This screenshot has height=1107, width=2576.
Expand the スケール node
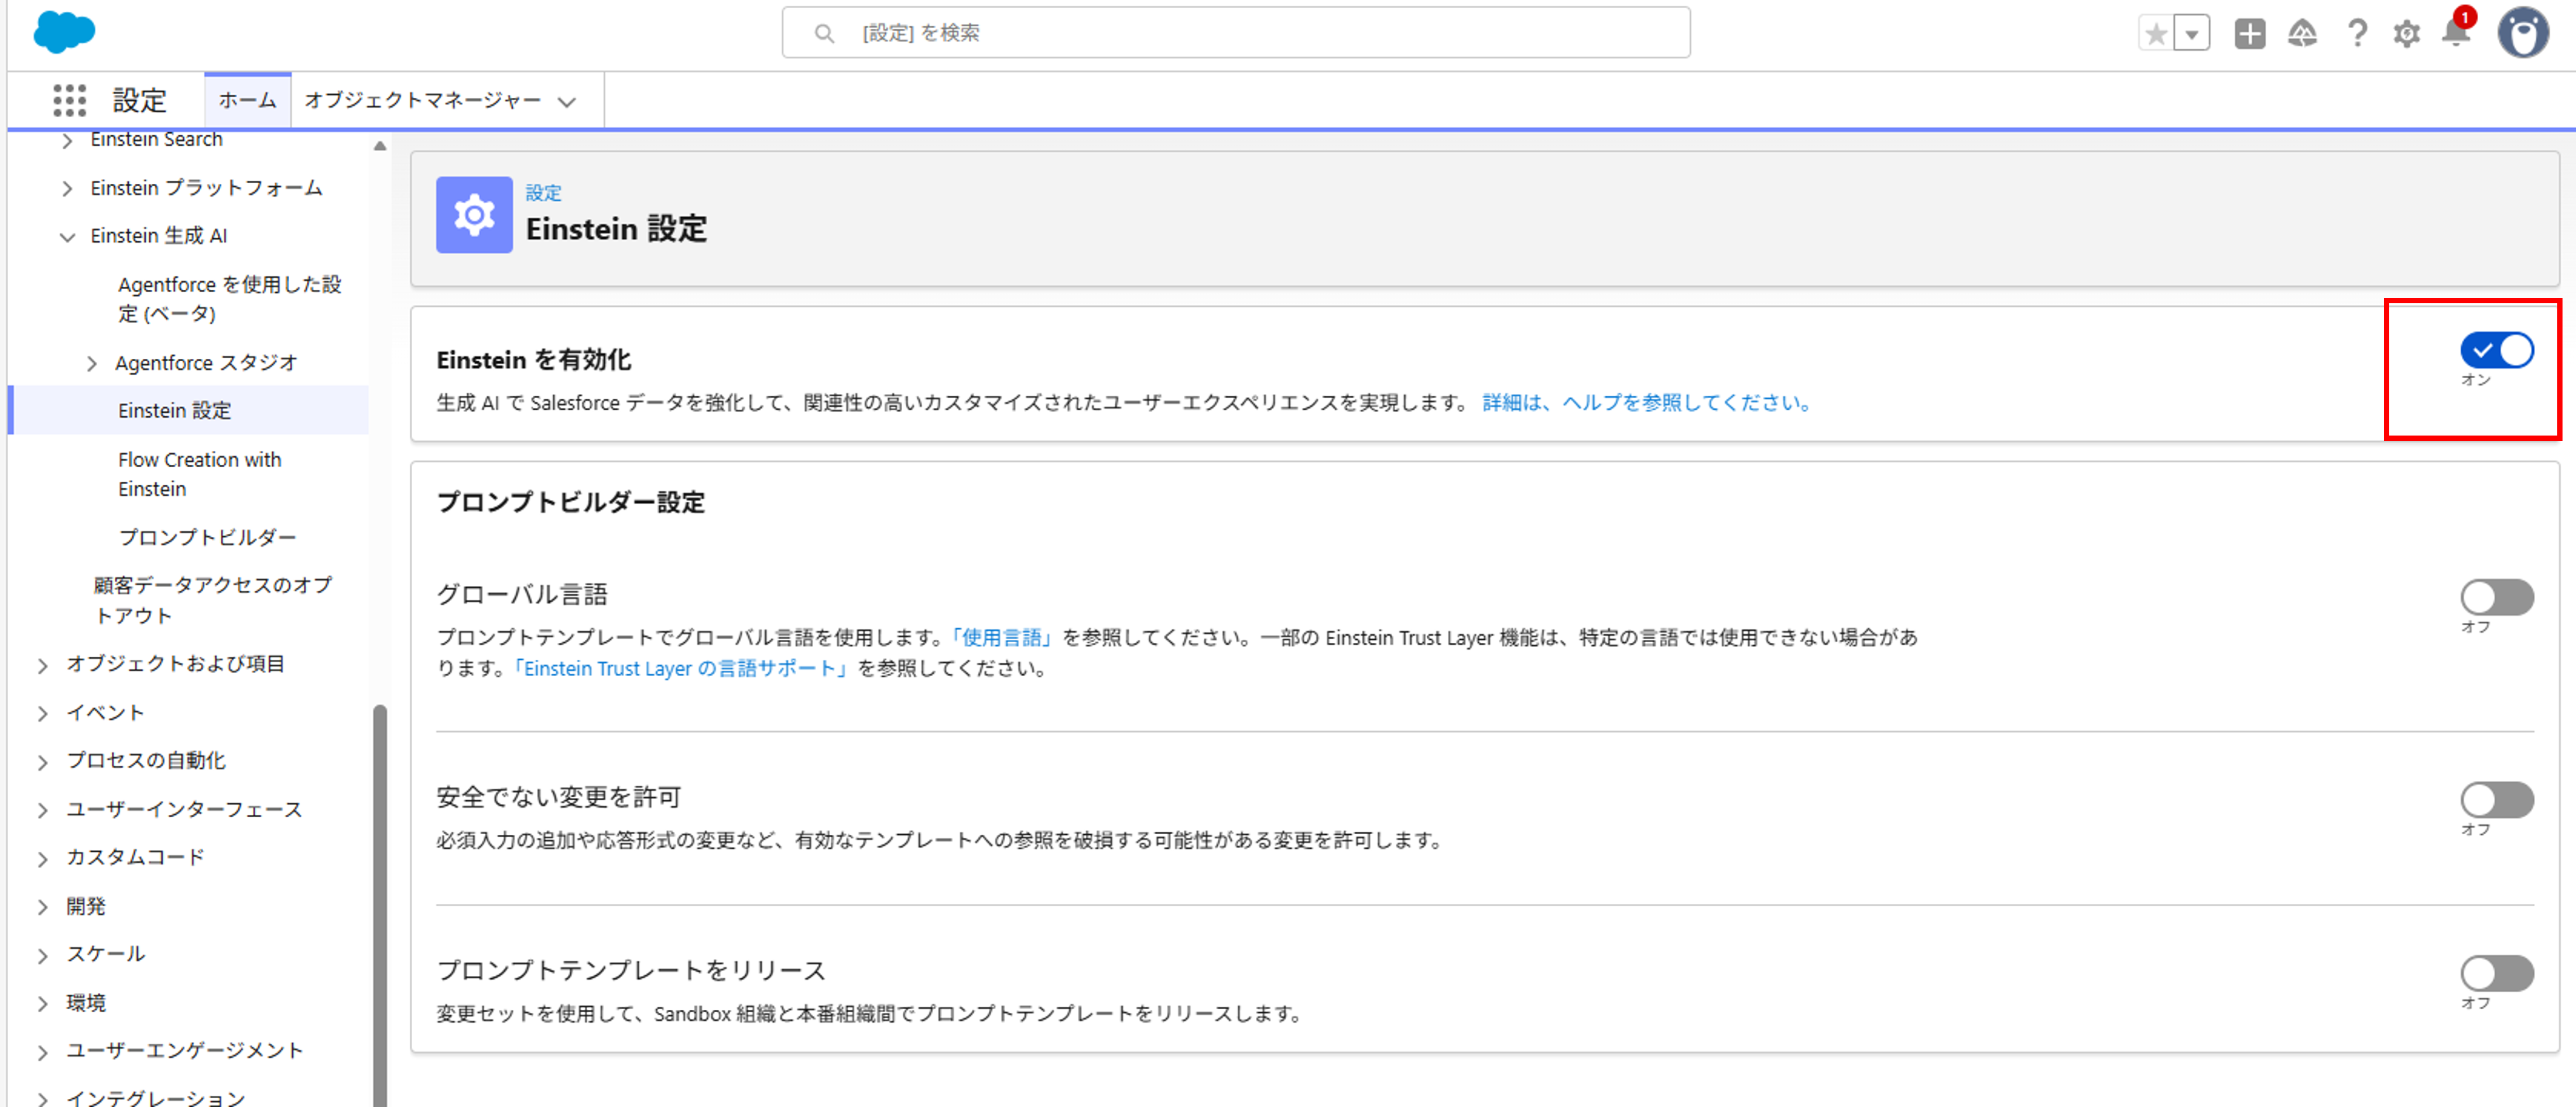42,955
